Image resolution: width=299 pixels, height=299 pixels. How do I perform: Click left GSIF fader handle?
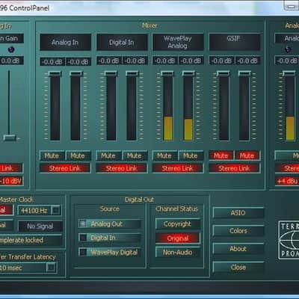click(x=224, y=73)
